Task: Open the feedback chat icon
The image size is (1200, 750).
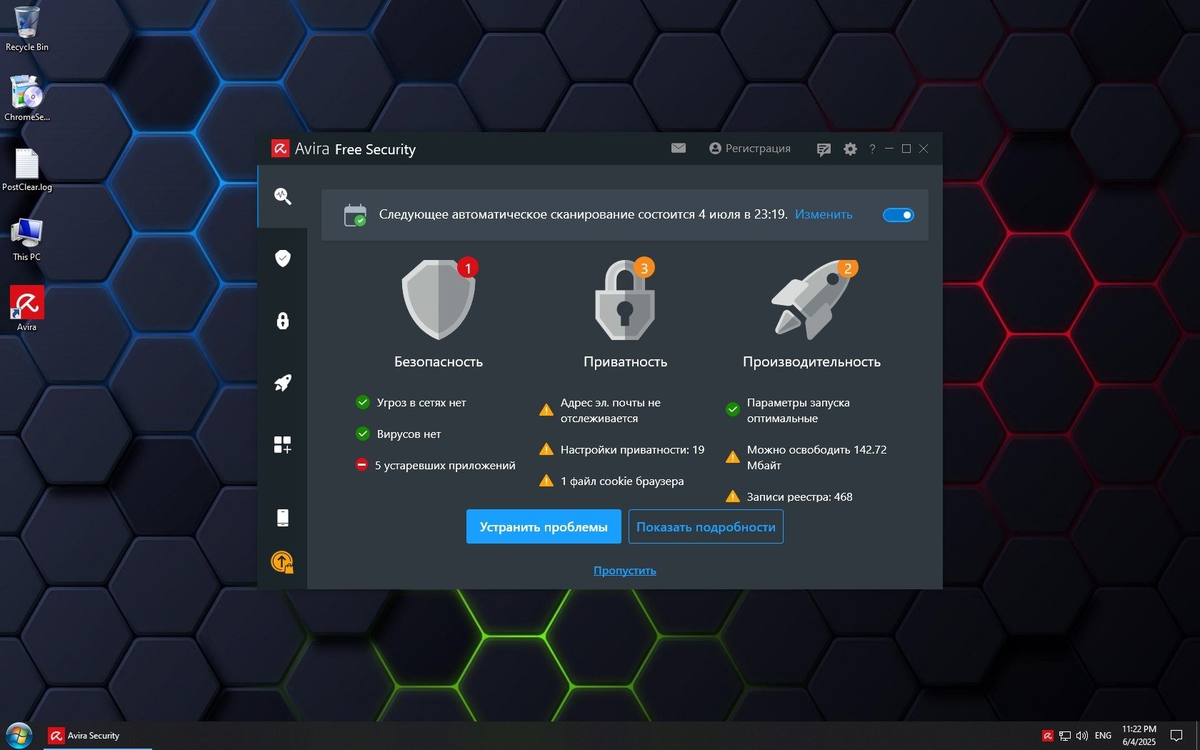Action: pos(824,149)
